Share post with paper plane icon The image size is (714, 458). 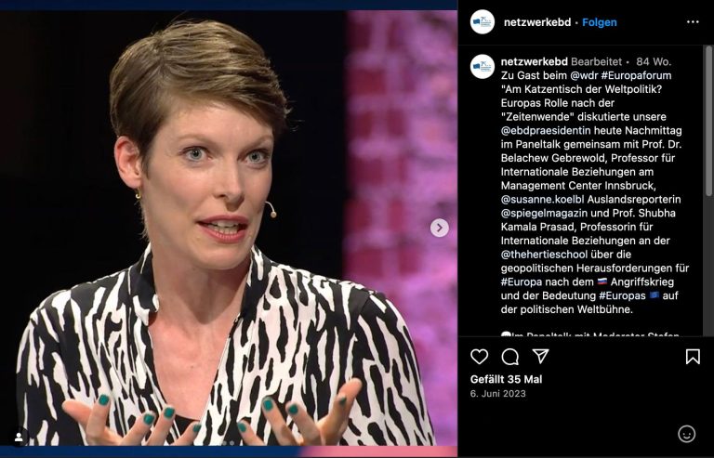(540, 356)
